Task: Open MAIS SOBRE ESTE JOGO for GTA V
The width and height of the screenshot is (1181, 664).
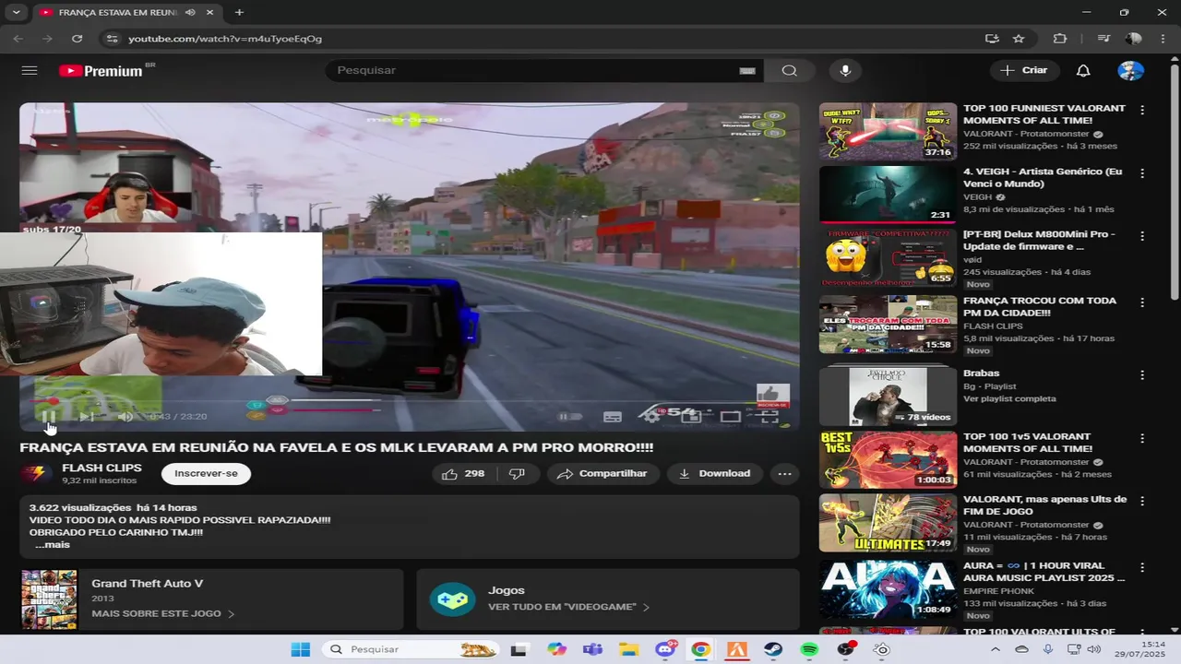Action: coord(162,613)
